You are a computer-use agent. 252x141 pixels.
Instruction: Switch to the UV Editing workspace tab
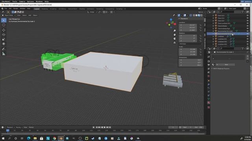62,9
